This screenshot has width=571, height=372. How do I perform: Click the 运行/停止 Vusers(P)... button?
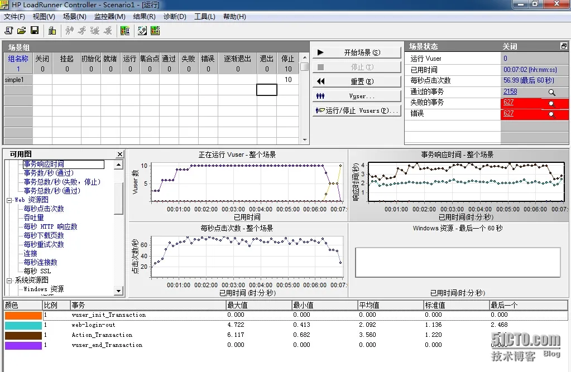point(357,110)
